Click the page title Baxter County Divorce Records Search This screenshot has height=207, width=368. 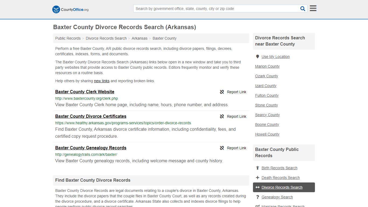pyautogui.click(x=124, y=27)
